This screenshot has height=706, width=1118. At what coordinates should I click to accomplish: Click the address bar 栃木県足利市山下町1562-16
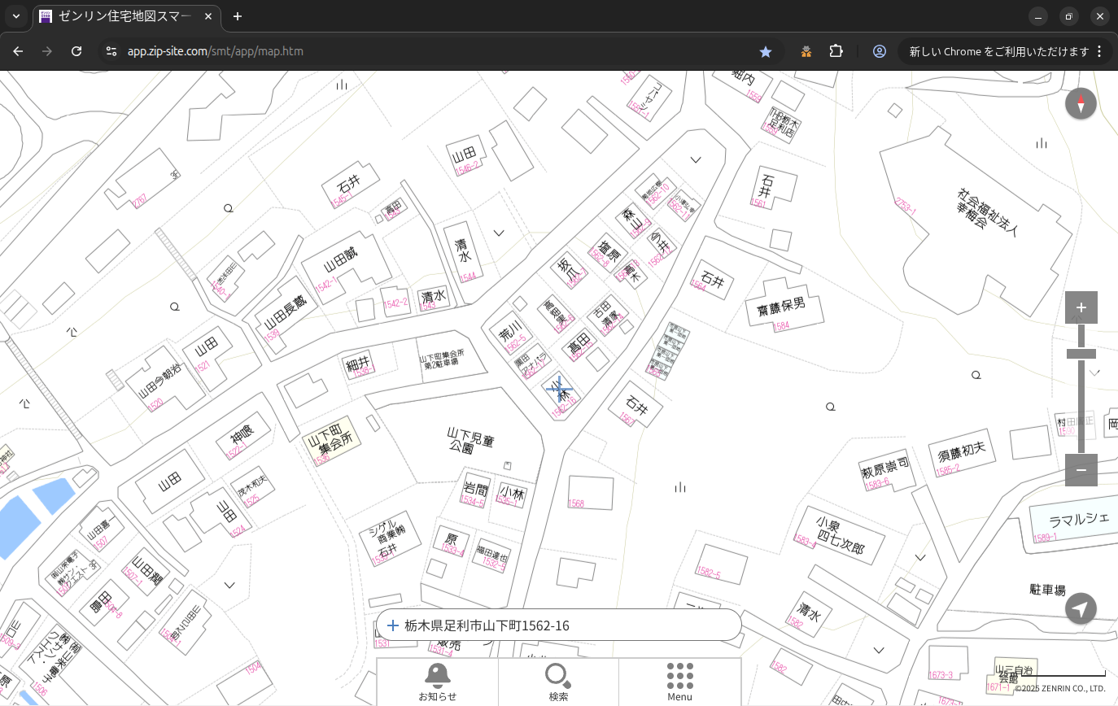pos(559,625)
